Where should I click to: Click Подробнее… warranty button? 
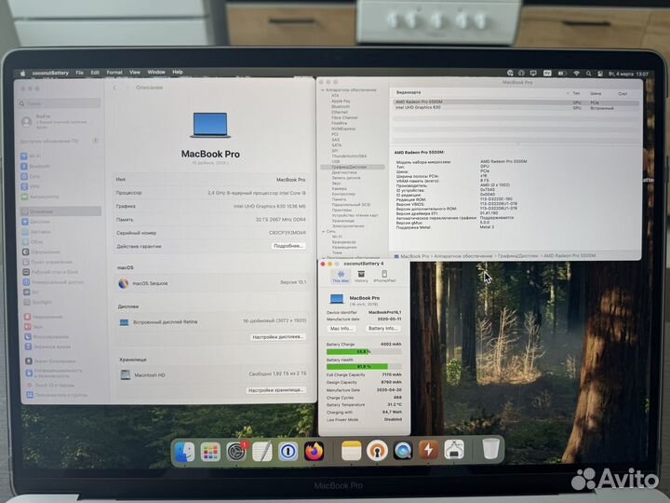(288, 246)
